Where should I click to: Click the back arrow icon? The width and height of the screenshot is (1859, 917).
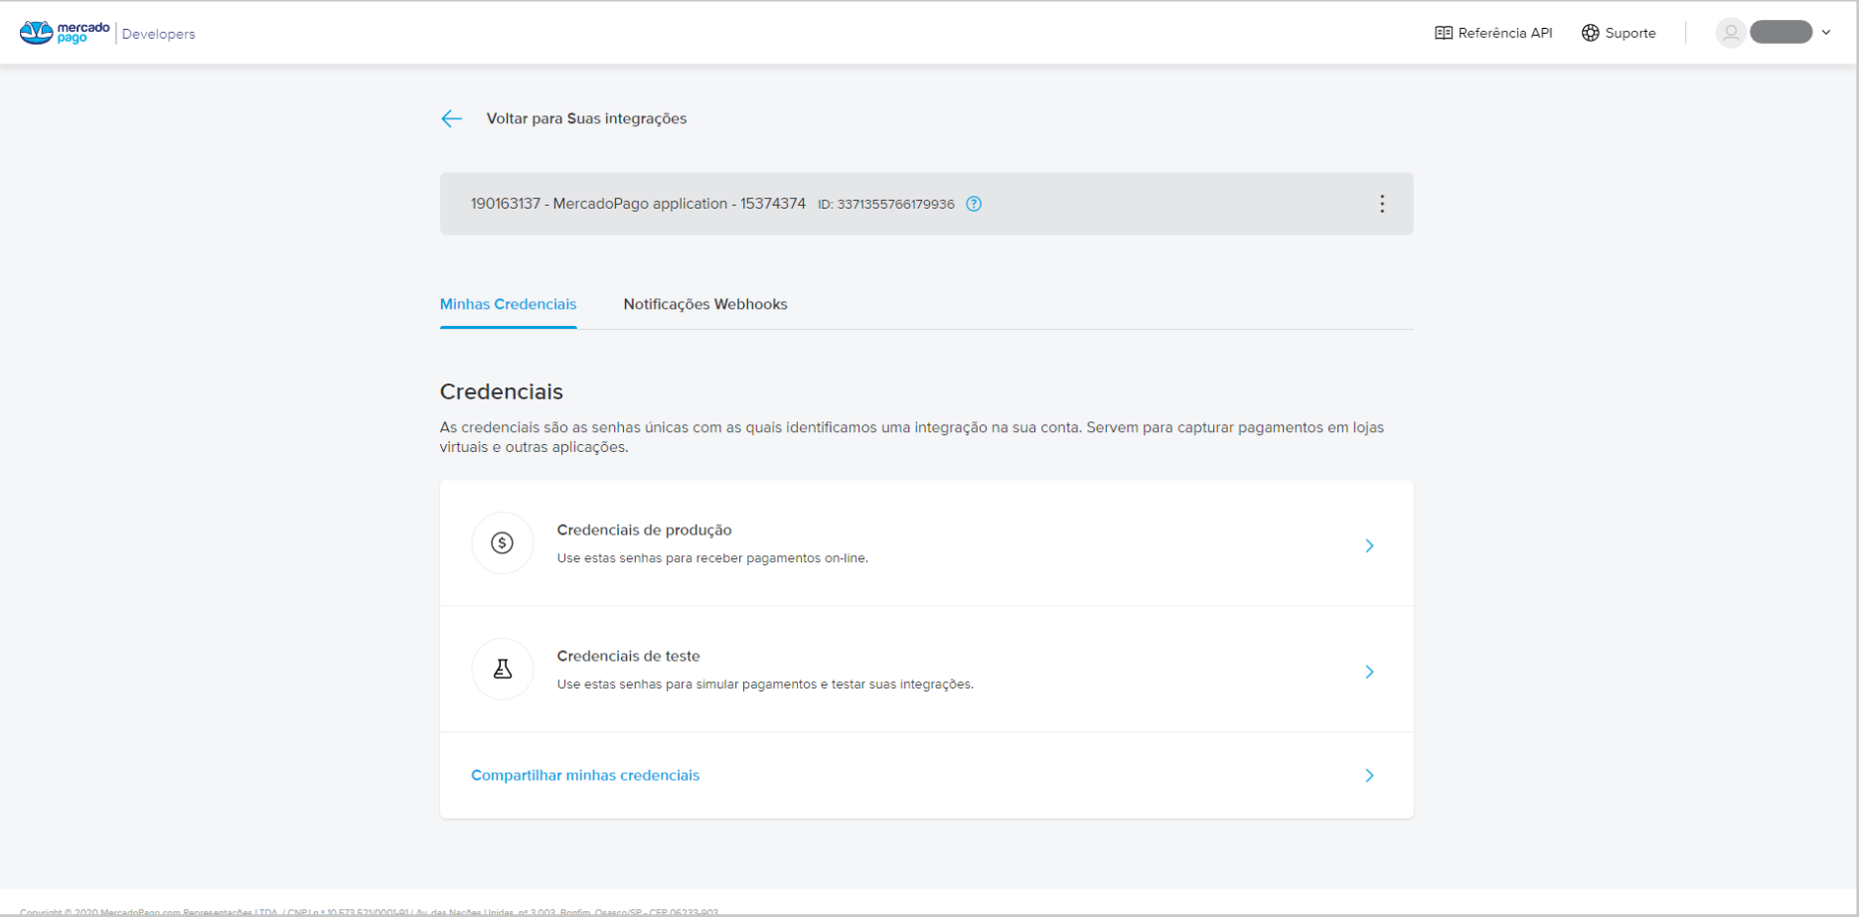(x=451, y=119)
